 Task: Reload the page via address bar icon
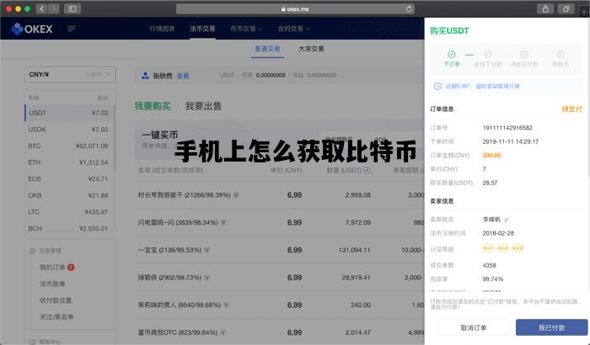pos(409,8)
